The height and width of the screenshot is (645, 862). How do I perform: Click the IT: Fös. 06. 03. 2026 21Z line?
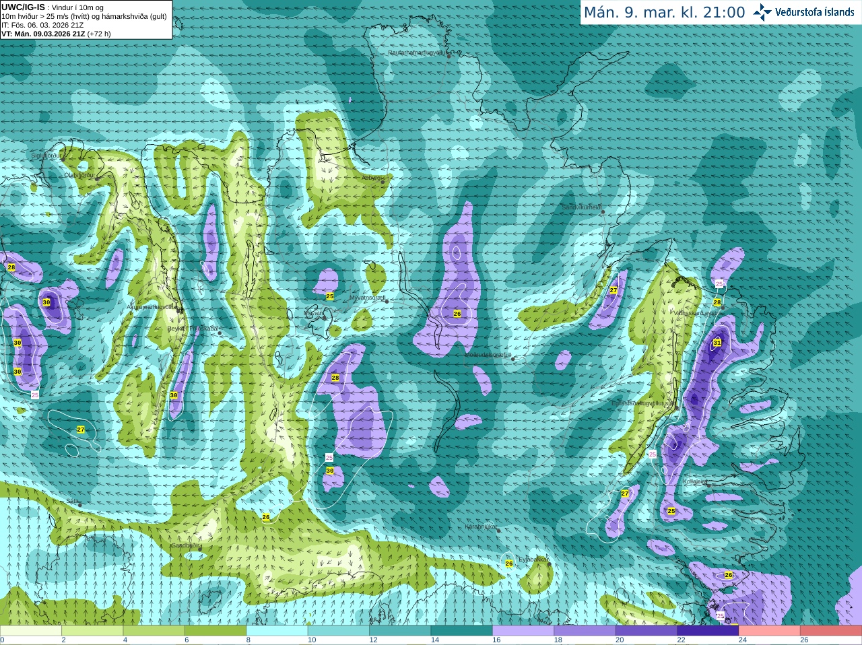[42, 25]
